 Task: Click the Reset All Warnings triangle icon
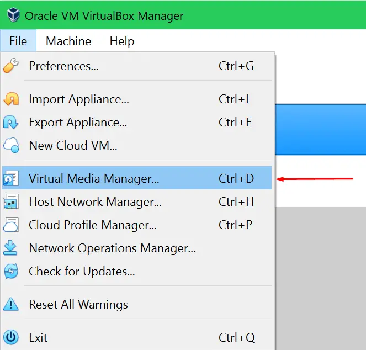(10, 304)
